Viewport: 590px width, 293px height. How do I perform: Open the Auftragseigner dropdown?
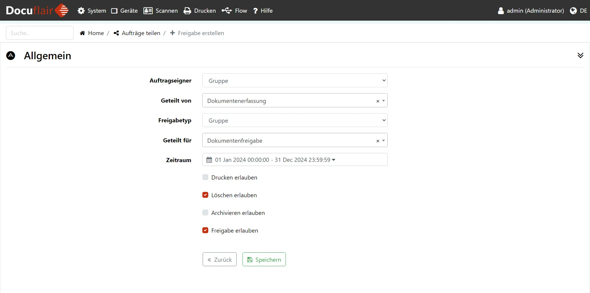(295, 80)
